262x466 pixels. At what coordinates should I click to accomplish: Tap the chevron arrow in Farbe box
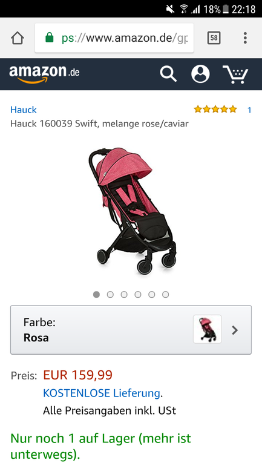(x=235, y=330)
